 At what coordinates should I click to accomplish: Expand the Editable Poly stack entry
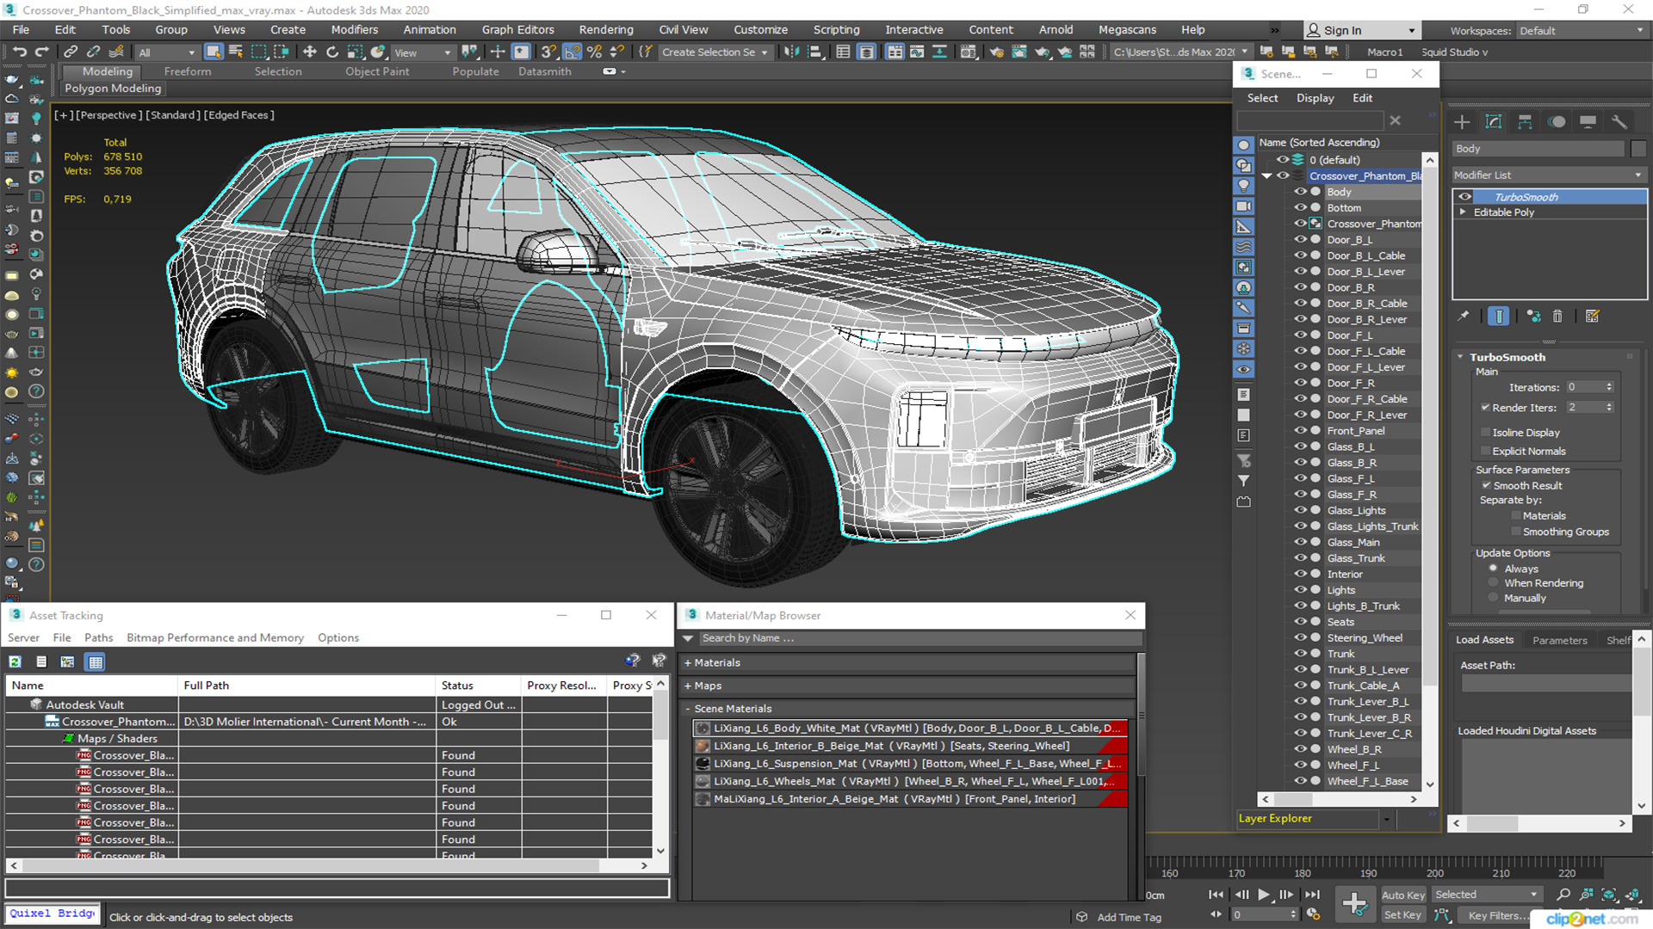pos(1462,212)
